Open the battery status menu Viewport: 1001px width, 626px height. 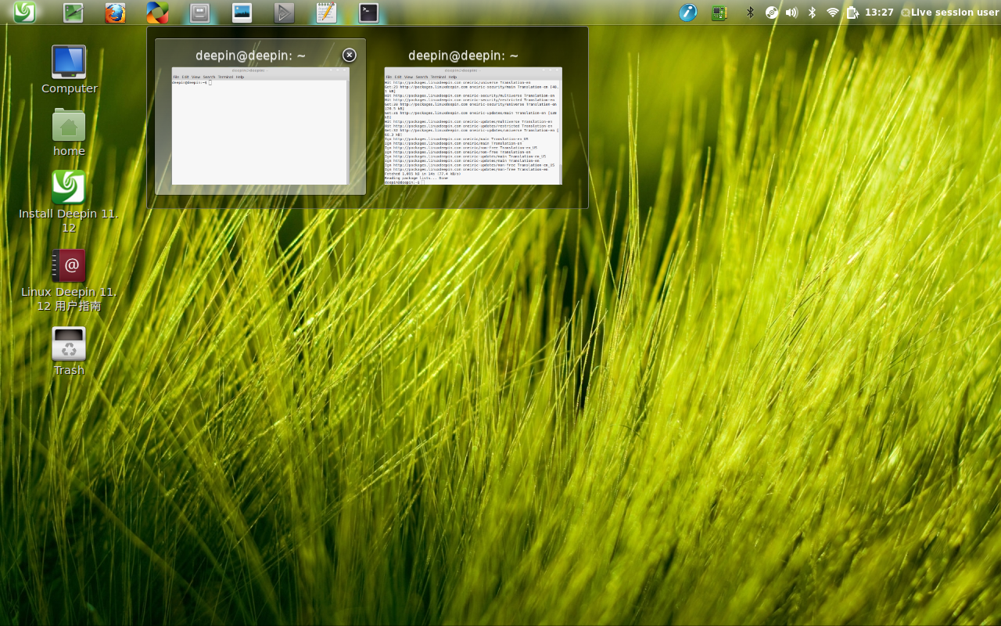pos(852,12)
